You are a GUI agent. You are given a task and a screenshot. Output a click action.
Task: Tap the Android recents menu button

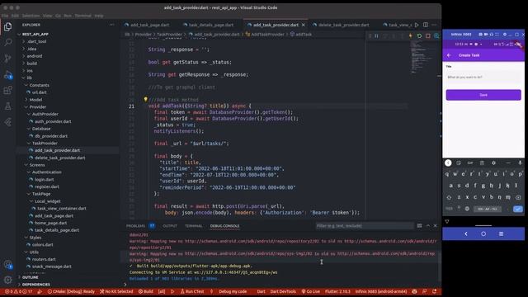pyautogui.click(x=501, y=233)
